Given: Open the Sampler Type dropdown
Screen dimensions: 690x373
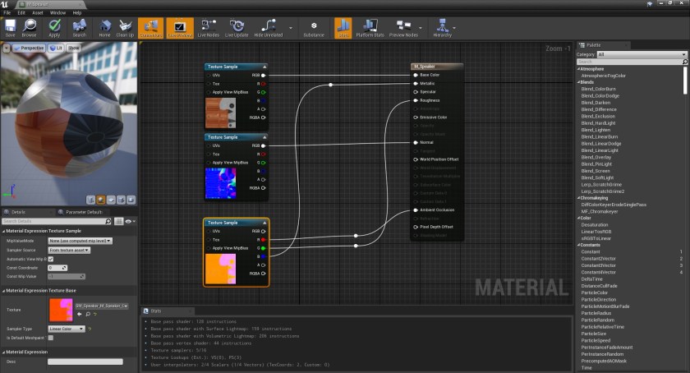Looking at the screenshot, I should point(67,329).
